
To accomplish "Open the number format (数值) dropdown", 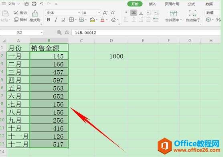I will tap(213, 13).
